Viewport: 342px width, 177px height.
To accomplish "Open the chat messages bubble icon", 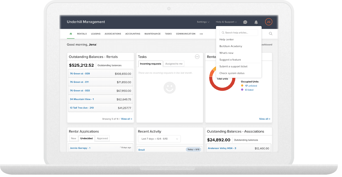I will point(245,22).
